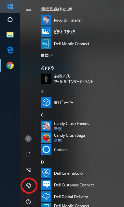
Task: Open Candy Crush Friends icon
Action: 46,126
